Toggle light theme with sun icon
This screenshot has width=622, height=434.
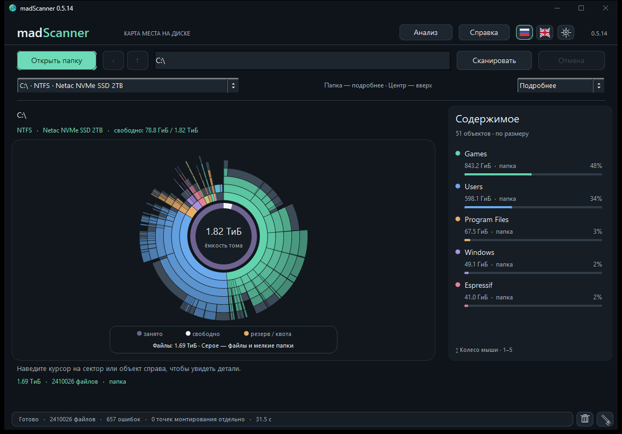pyautogui.click(x=566, y=32)
